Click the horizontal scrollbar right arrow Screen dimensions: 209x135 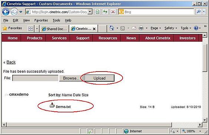coord(200,125)
